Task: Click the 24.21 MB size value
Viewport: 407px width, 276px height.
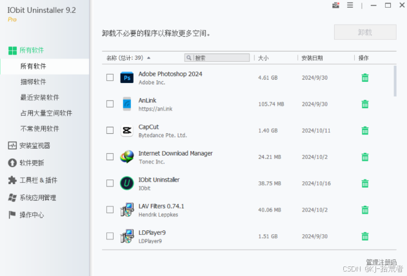Action: point(270,157)
